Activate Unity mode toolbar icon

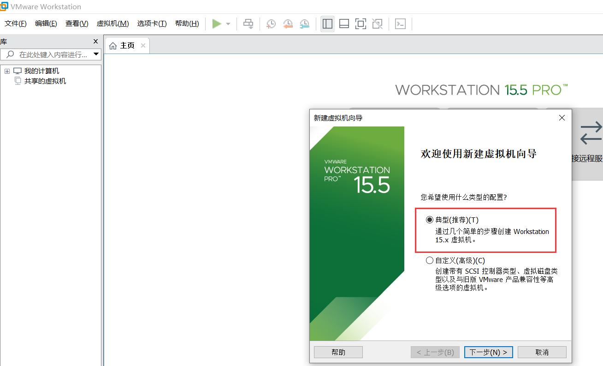point(377,24)
